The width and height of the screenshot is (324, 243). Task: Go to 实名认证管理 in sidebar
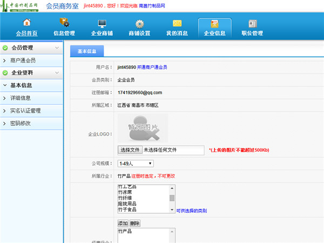(25, 111)
